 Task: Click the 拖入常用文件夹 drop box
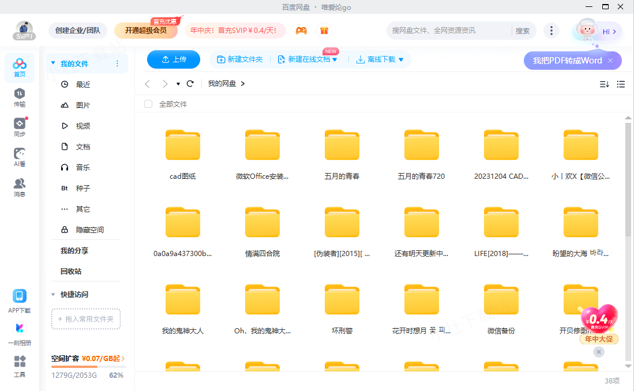pyautogui.click(x=86, y=319)
